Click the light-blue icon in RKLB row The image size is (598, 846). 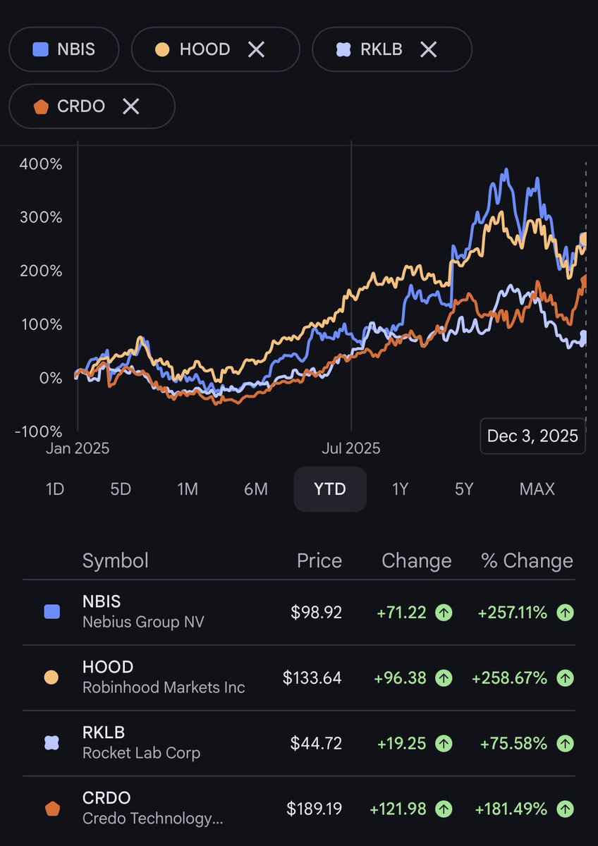[x=51, y=743]
